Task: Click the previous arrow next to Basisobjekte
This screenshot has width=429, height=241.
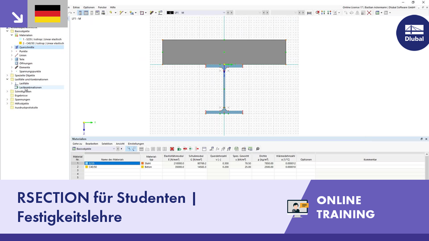Action: pyautogui.click(x=118, y=149)
